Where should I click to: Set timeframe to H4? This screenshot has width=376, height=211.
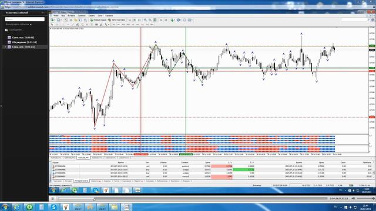coord(137,25)
